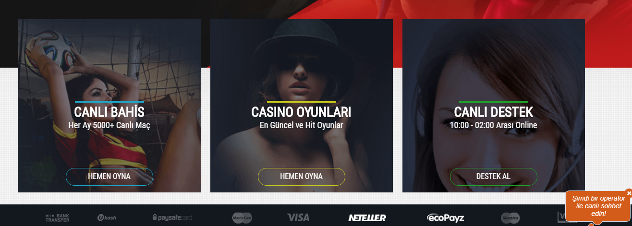Open the CASINO OYUNLARI heading
The width and height of the screenshot is (632, 226).
point(301,112)
